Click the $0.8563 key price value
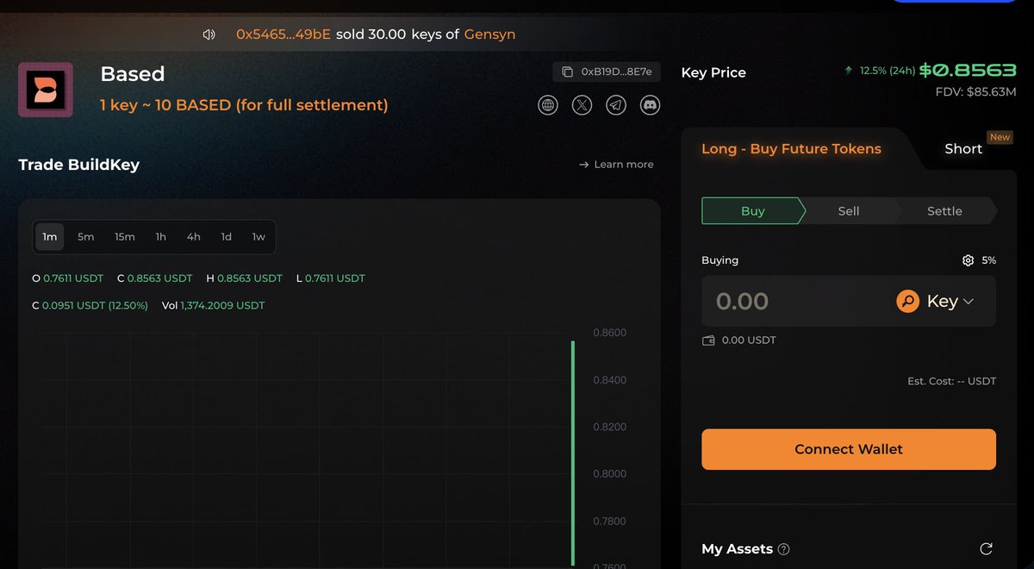Viewport: 1034px width, 569px height. [968, 71]
